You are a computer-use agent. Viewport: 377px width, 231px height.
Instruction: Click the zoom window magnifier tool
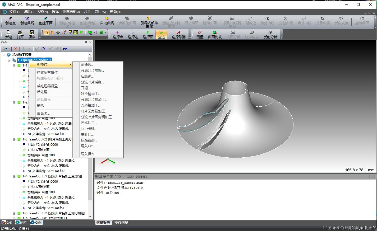tap(70, 32)
